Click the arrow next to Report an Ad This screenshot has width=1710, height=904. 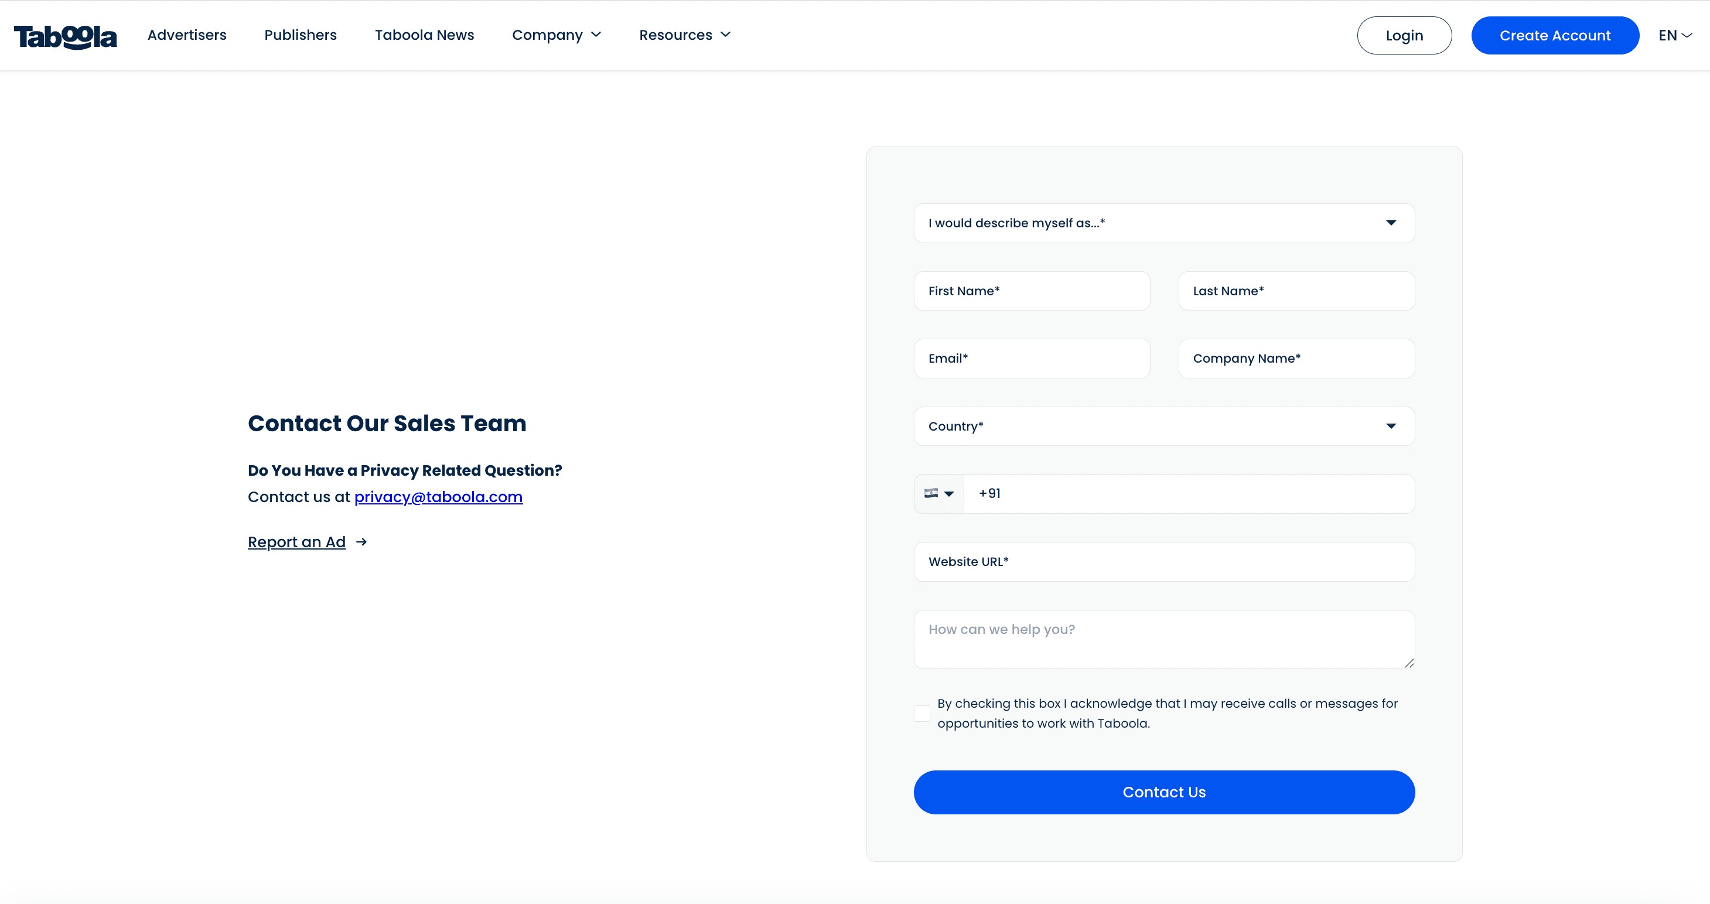point(361,543)
